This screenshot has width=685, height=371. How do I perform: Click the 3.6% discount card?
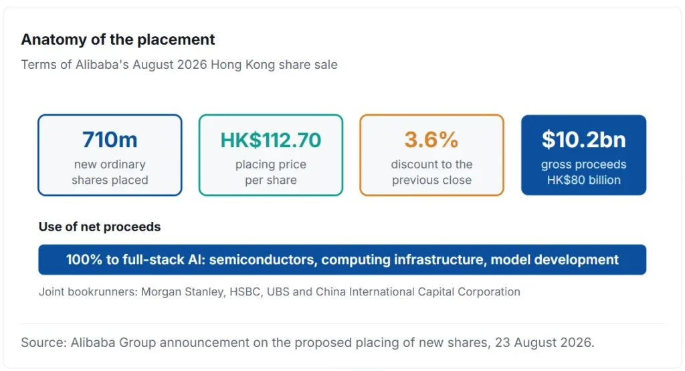(x=431, y=155)
